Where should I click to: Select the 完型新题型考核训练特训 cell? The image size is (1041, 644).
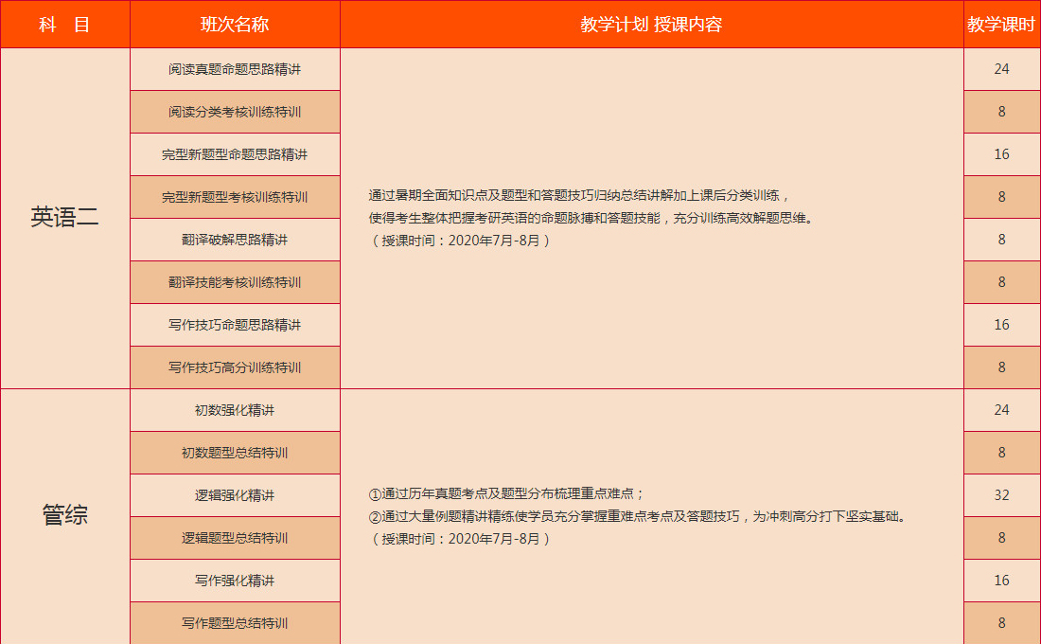235,197
